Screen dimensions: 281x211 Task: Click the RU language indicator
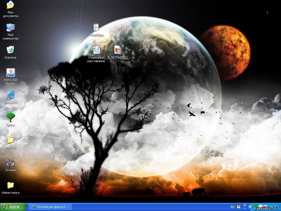tap(232, 207)
